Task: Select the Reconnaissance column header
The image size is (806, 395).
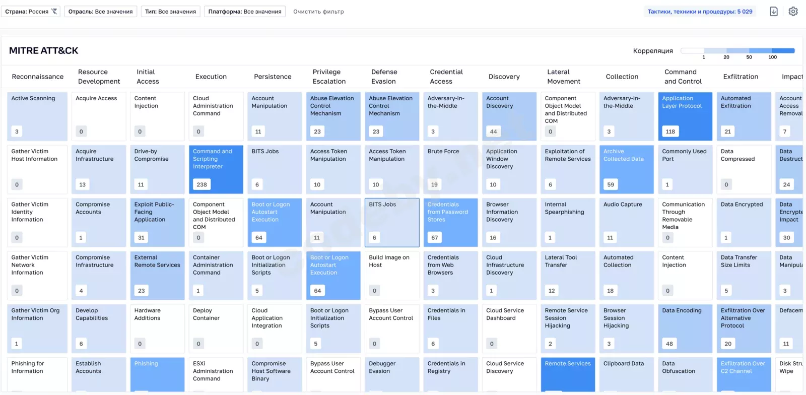Action: tap(37, 77)
